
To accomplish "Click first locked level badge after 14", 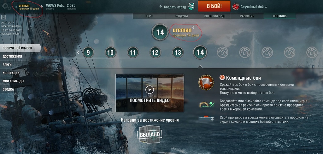I will coord(223,52).
